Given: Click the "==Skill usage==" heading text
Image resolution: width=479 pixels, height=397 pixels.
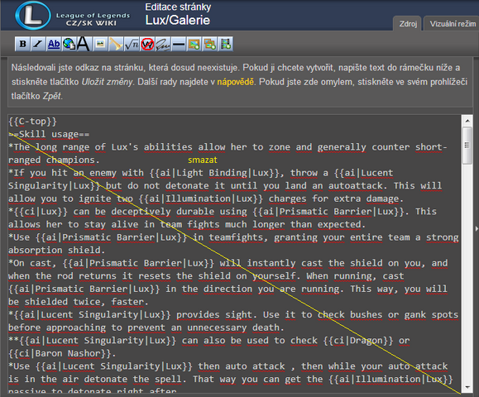Looking at the screenshot, I should (x=49, y=134).
